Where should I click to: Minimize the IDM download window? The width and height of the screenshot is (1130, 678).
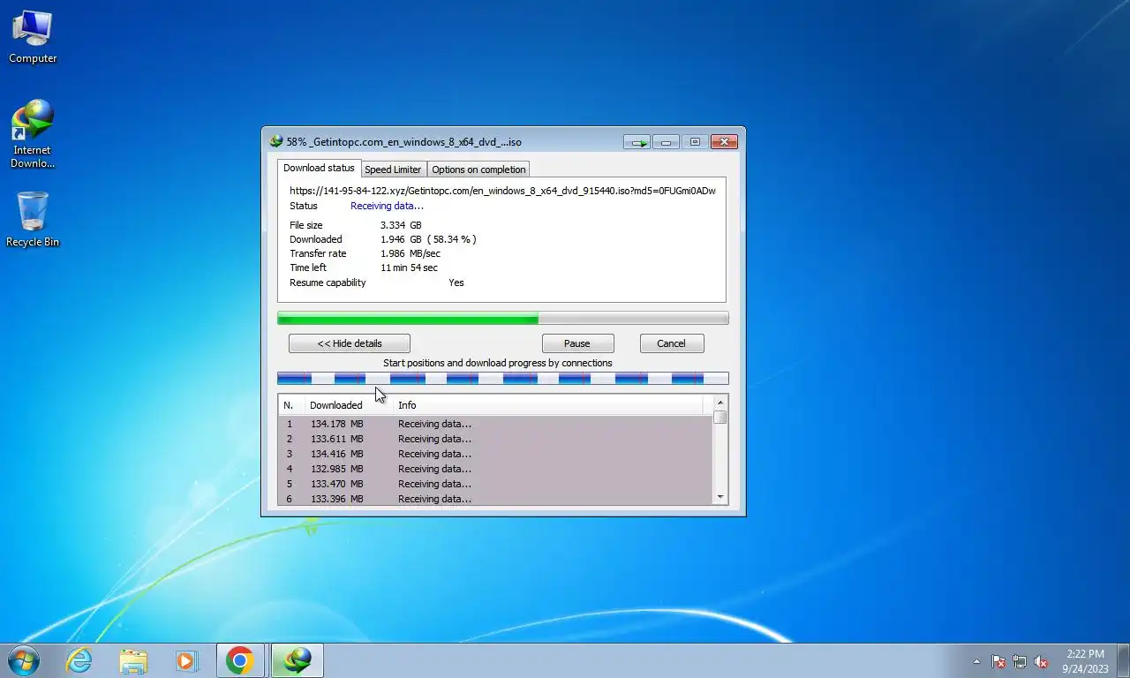click(x=666, y=141)
